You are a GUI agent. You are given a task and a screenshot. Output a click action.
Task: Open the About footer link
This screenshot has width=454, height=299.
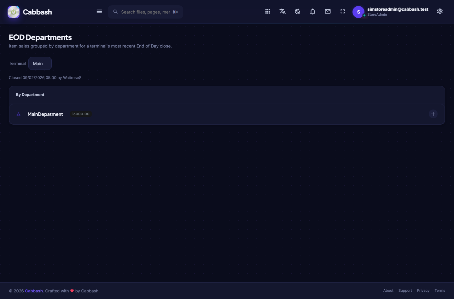coord(388,291)
